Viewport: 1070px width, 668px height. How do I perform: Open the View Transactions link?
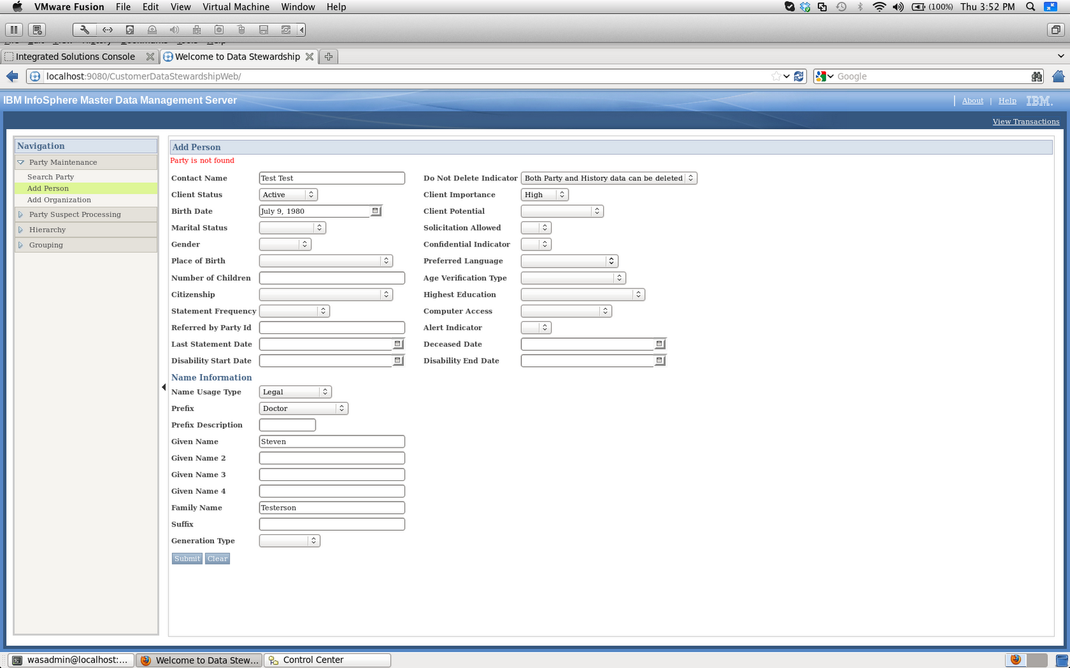1025,121
